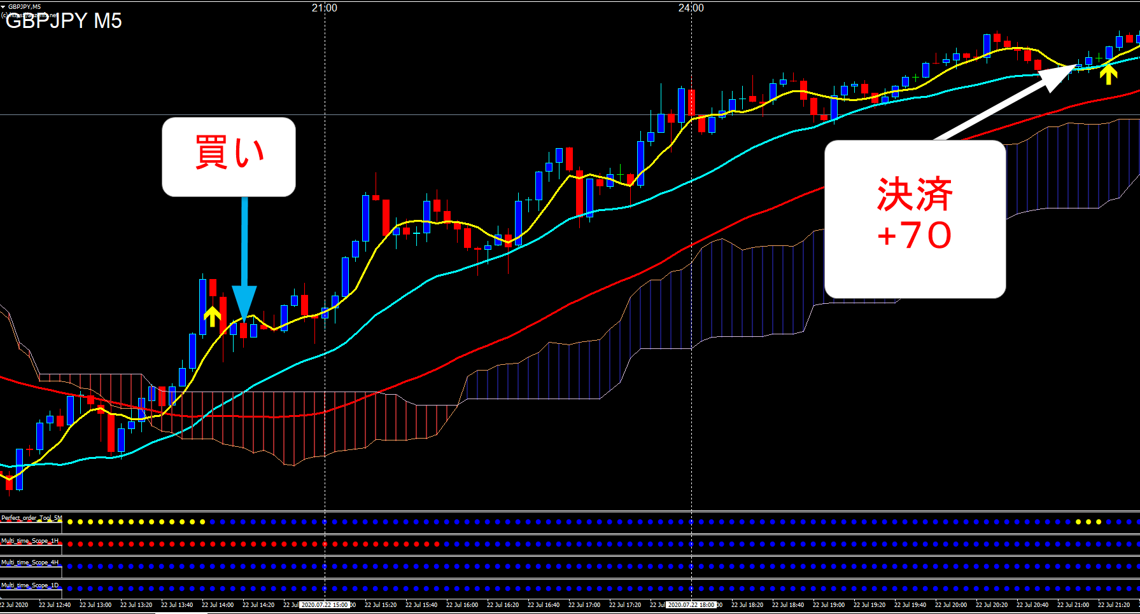
Task: Click the highlighted 2020.07.22 18:00 time marker
Action: [691, 605]
